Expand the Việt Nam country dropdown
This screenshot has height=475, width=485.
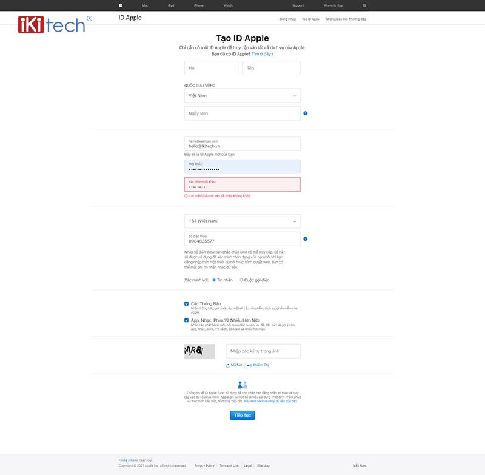tap(242, 96)
